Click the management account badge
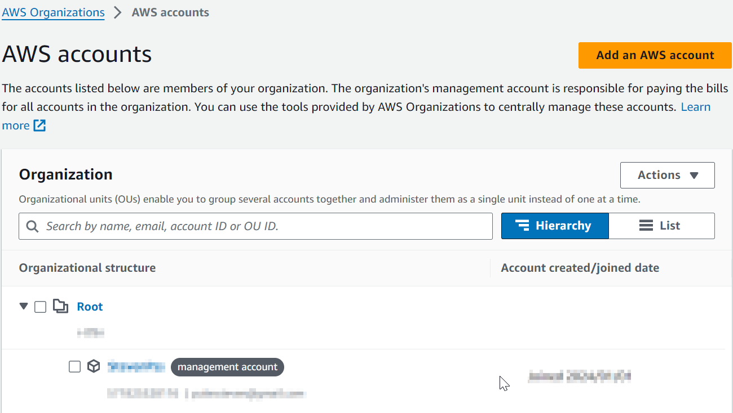Viewport: 733px width, 413px height. pos(227,367)
